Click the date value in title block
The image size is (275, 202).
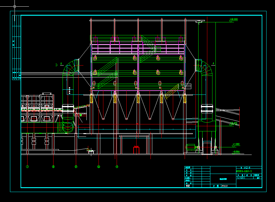coord(225,186)
